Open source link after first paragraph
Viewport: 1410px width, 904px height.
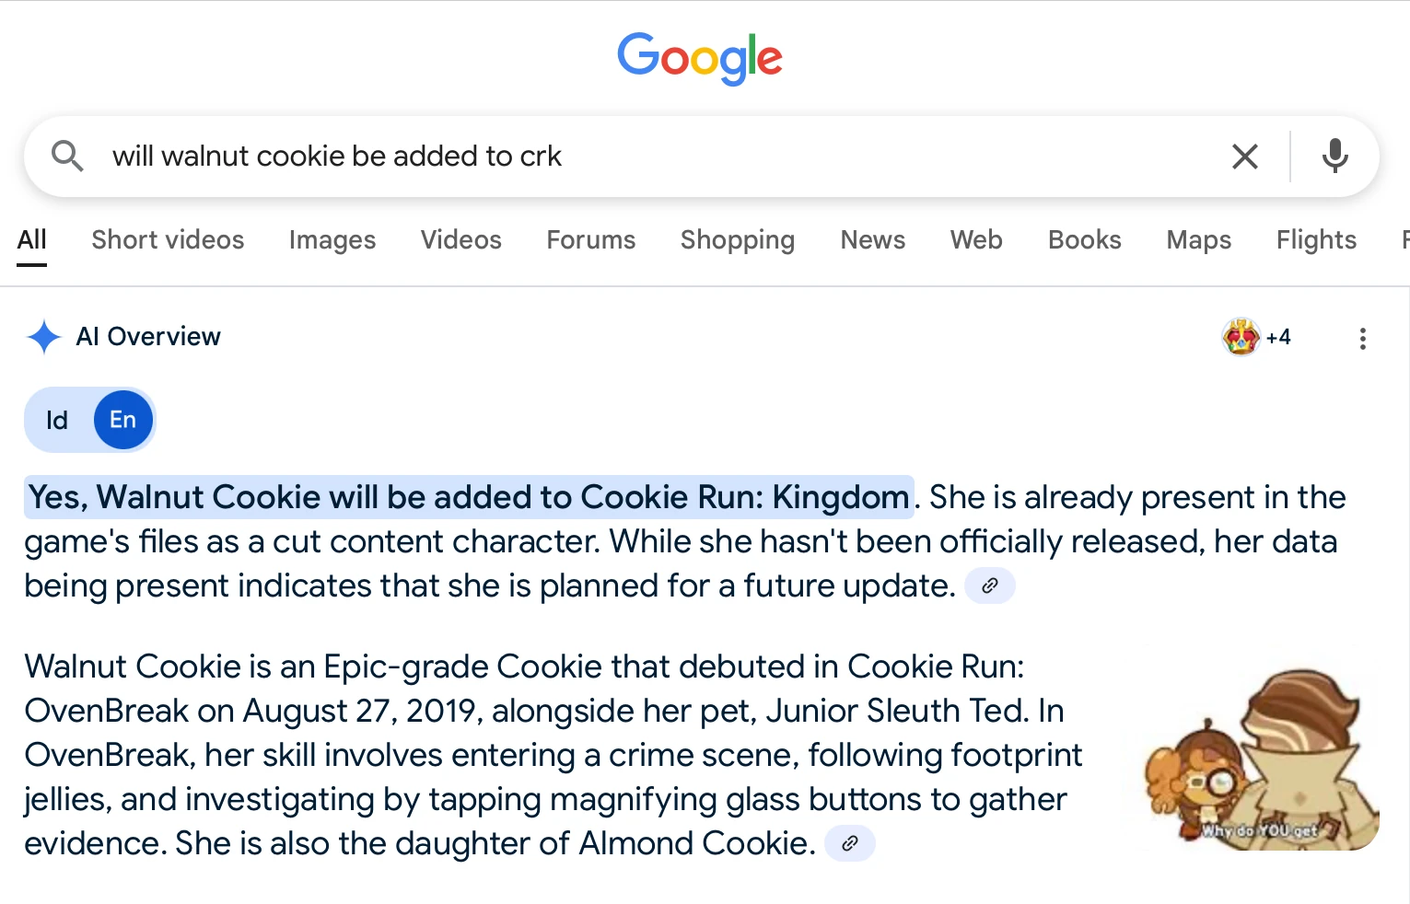click(x=989, y=585)
